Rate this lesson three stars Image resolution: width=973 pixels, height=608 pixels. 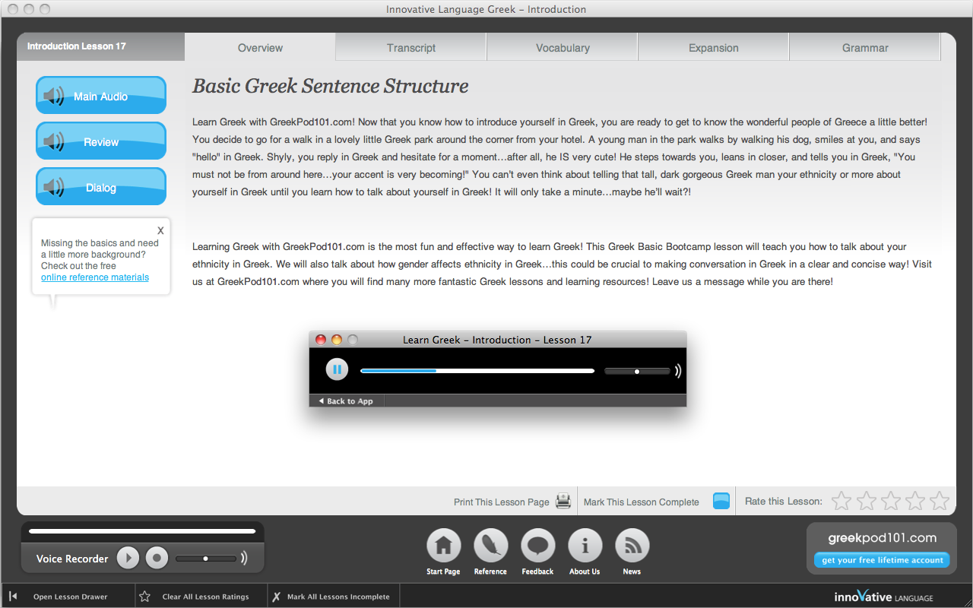890,501
